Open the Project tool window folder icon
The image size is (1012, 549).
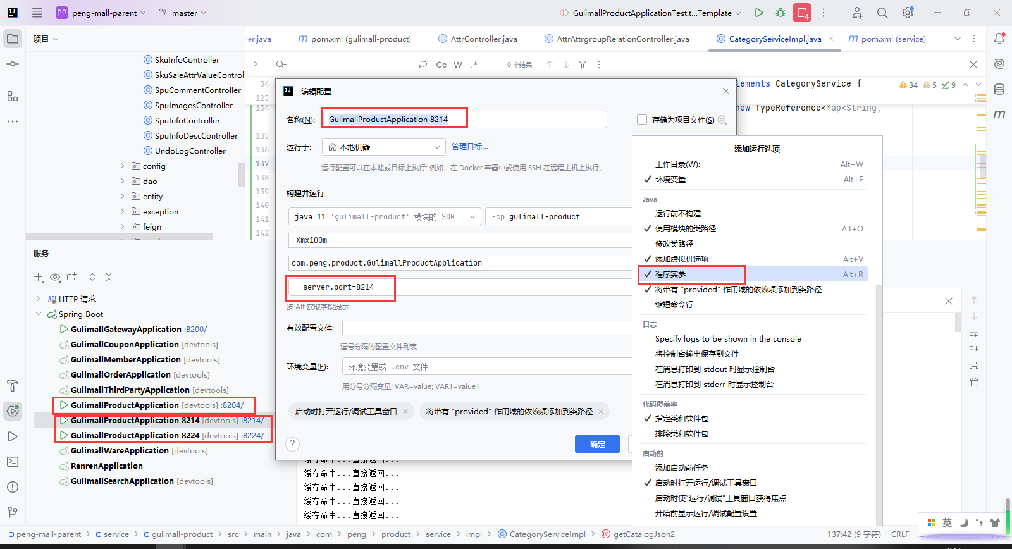click(13, 39)
